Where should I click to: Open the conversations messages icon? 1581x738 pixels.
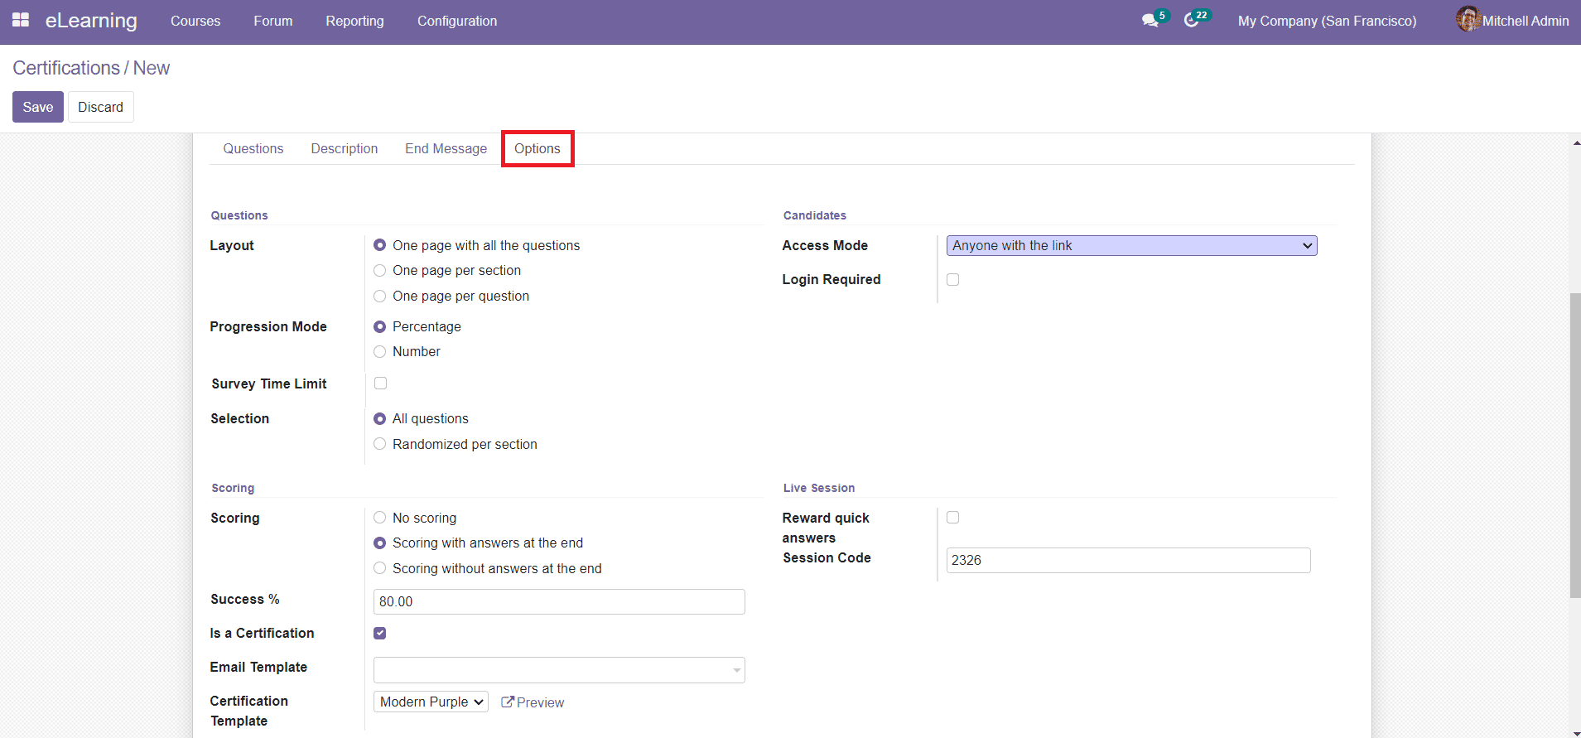[1150, 21]
